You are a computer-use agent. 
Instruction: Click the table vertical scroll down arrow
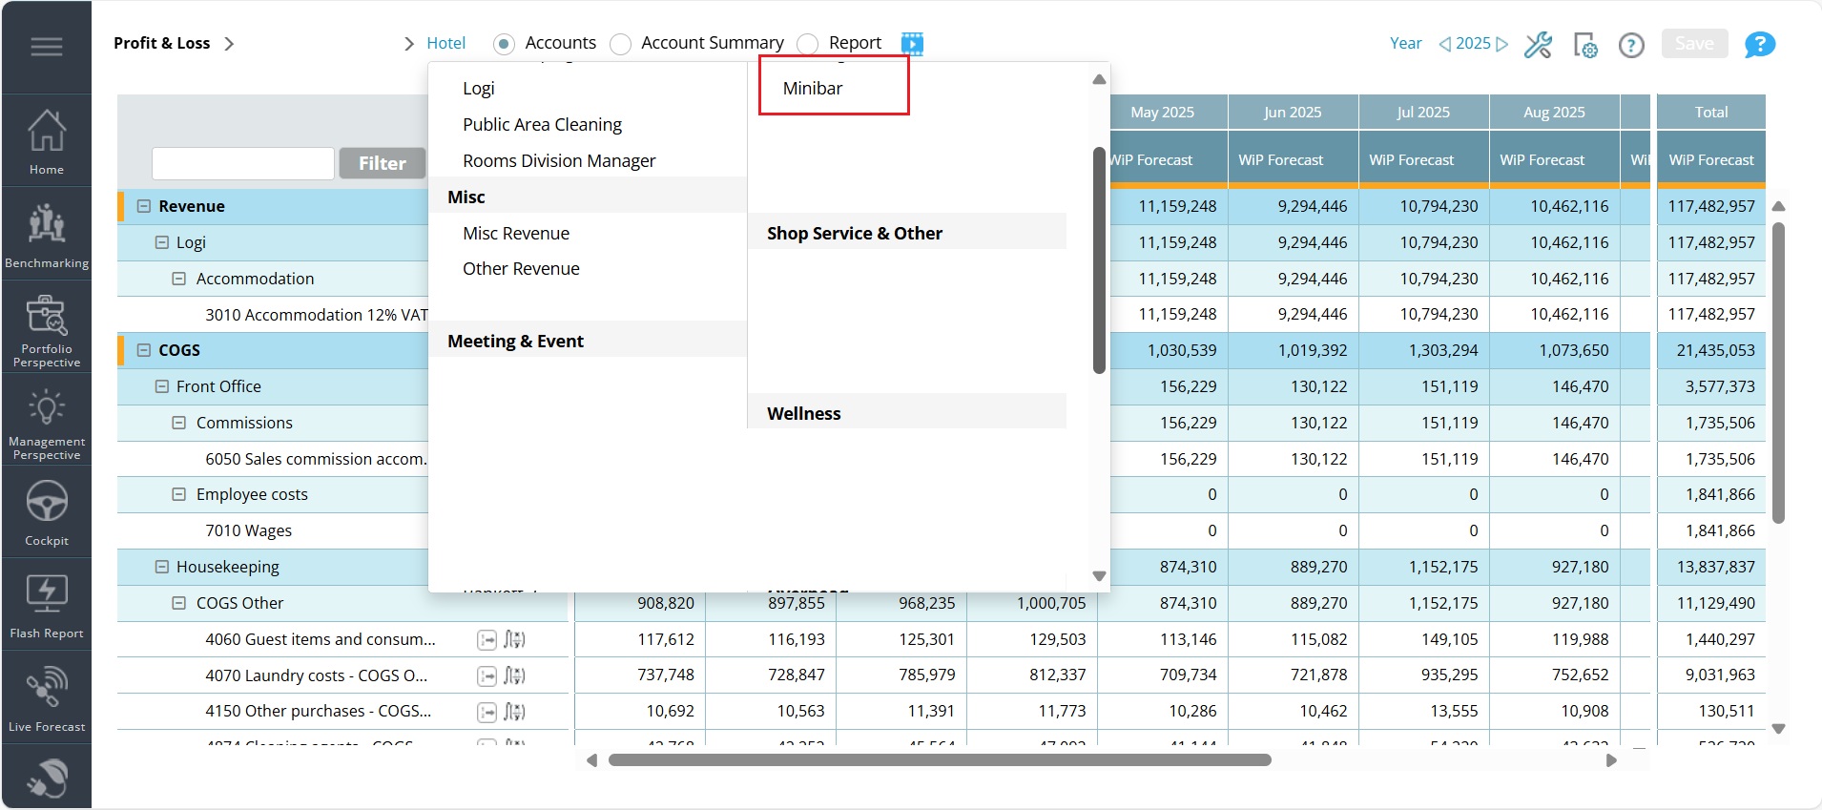click(1778, 728)
